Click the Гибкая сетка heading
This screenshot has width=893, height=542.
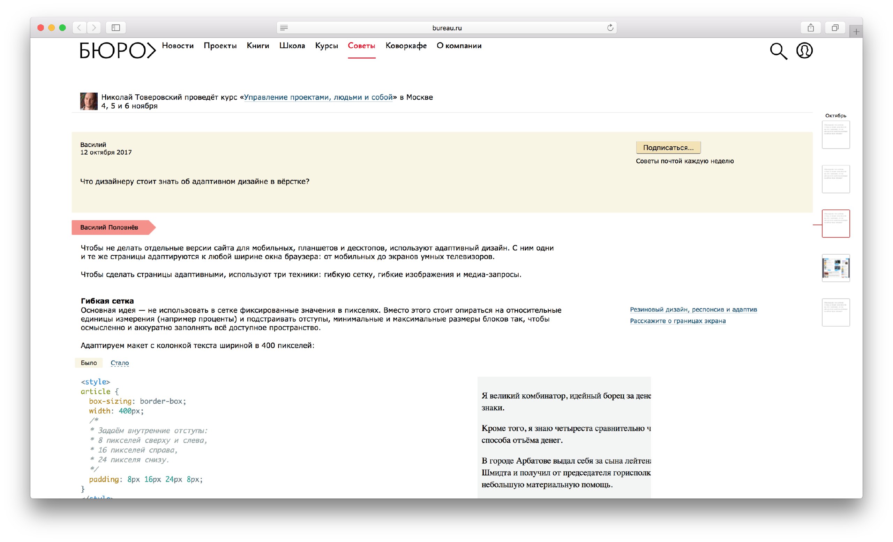coord(107,301)
